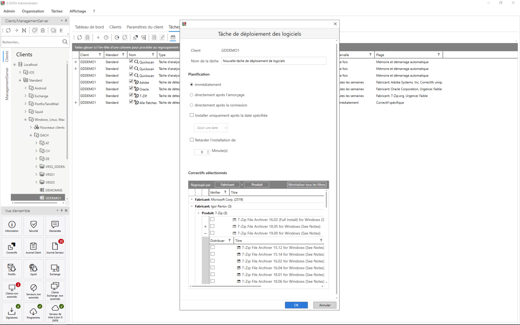Open the Journal Client tile

34,247
